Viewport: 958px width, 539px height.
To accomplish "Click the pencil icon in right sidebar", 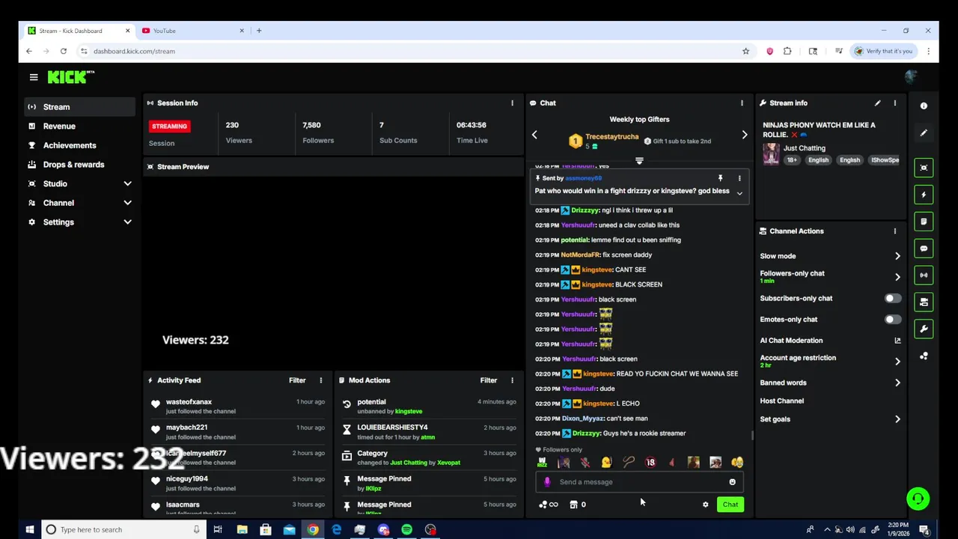I will tap(924, 133).
